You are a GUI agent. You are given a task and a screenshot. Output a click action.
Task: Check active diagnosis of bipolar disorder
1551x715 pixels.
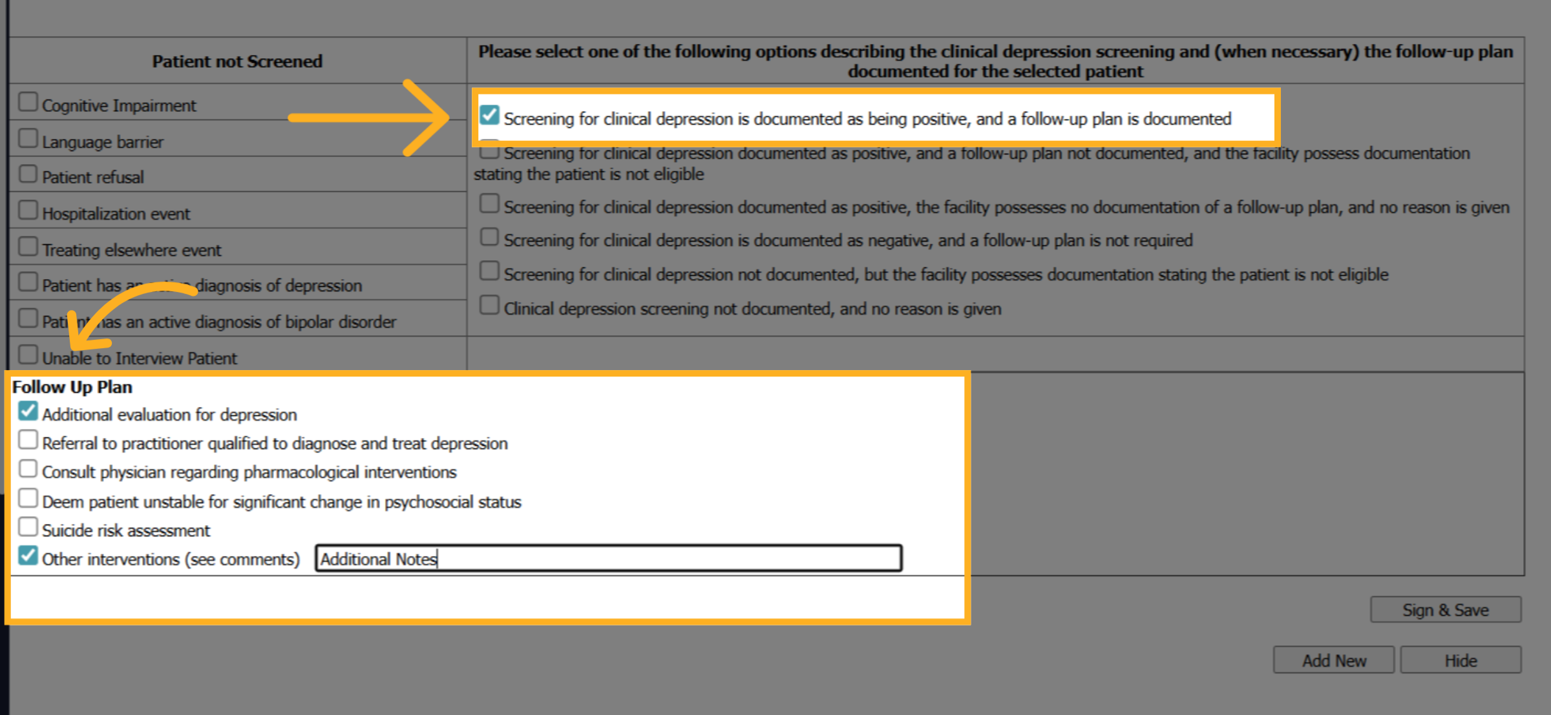click(28, 318)
